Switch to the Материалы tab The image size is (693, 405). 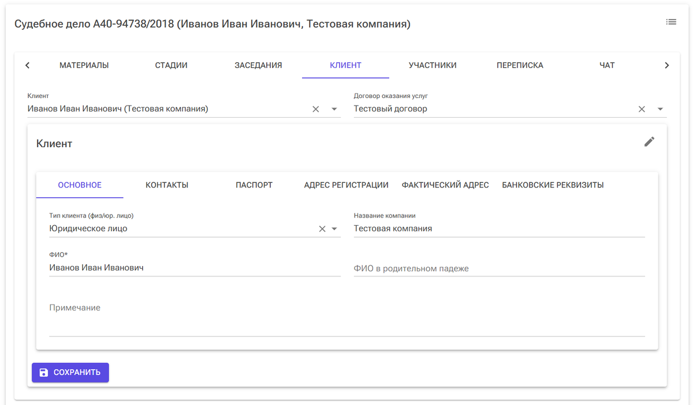(x=84, y=65)
